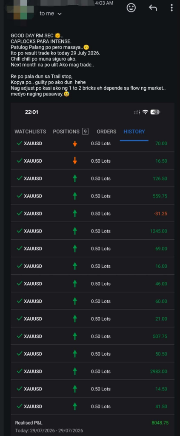Switch to the WATCHLISTS tab
The width and height of the screenshot is (180, 436).
point(30,132)
